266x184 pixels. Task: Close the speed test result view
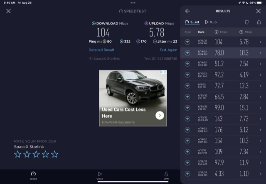coord(8,11)
